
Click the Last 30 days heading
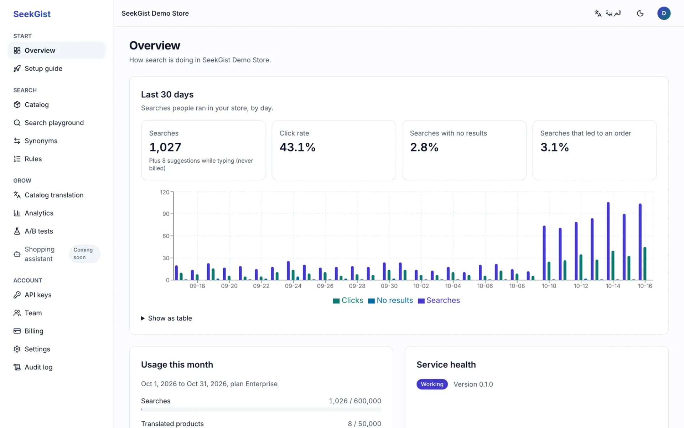coord(167,95)
